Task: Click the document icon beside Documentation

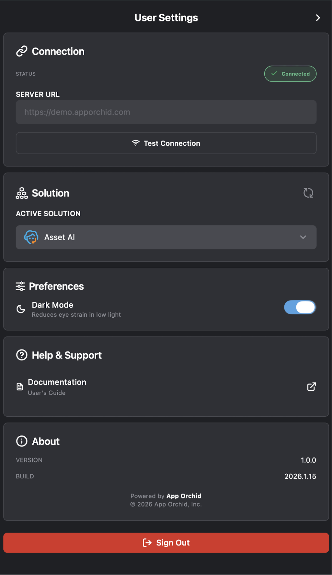Action: coord(20,386)
